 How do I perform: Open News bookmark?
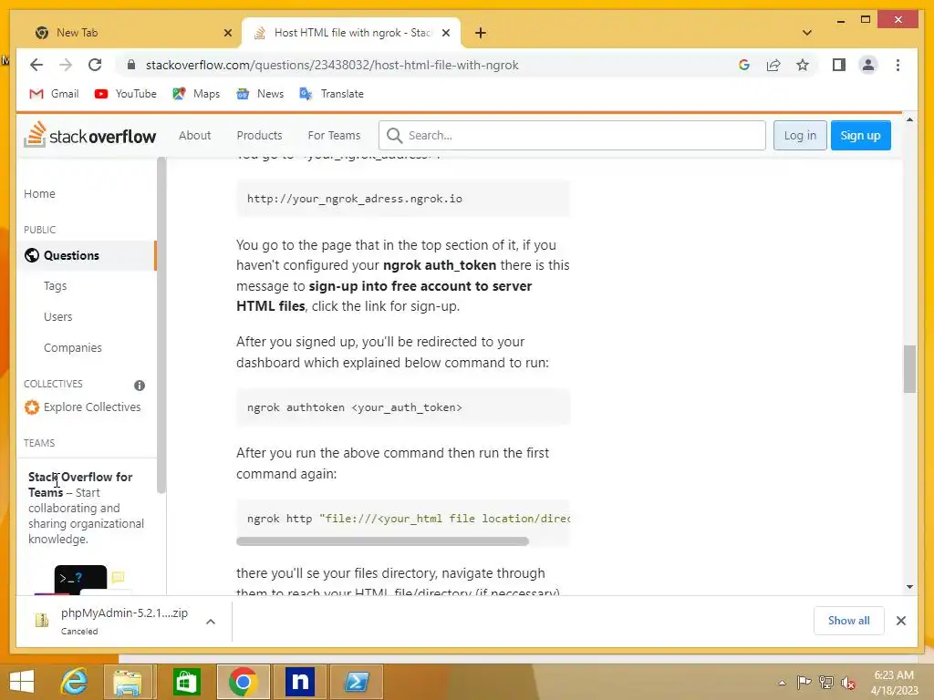(x=260, y=94)
